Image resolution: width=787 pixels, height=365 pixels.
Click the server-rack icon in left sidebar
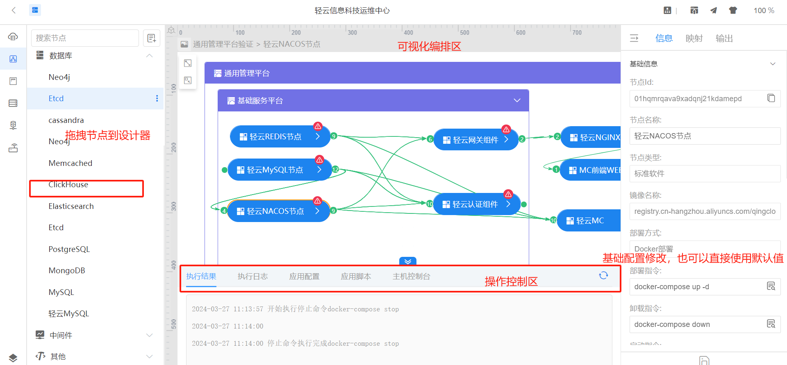pos(13,103)
